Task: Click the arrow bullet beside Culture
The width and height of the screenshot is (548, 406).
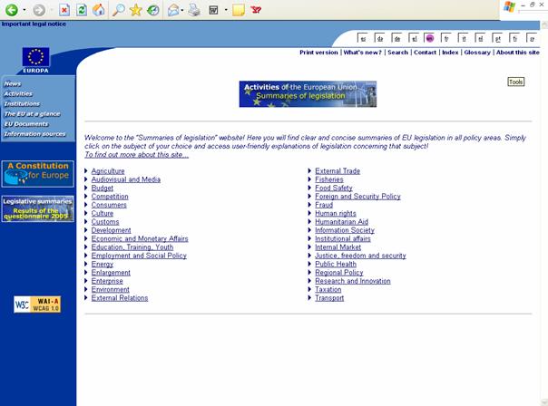Action: tap(86, 213)
